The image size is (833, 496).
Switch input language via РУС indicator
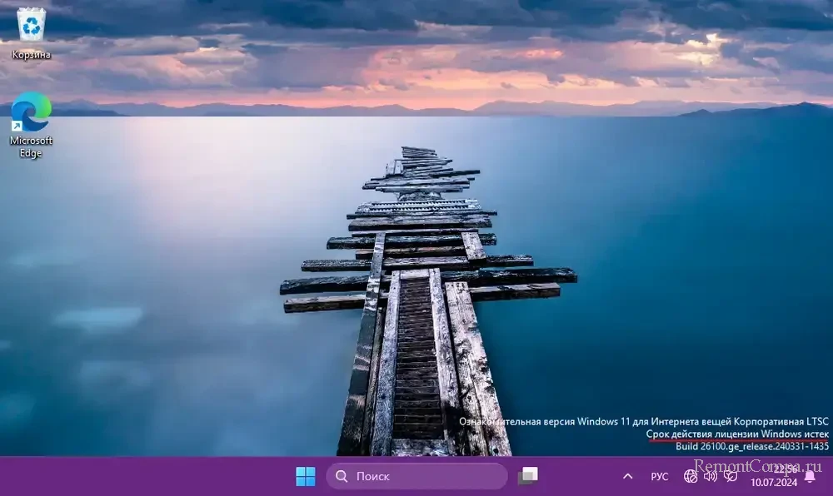click(x=659, y=476)
